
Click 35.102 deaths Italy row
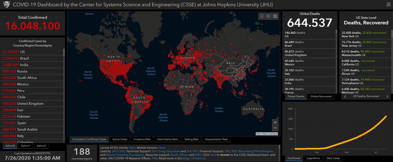coord(309,72)
